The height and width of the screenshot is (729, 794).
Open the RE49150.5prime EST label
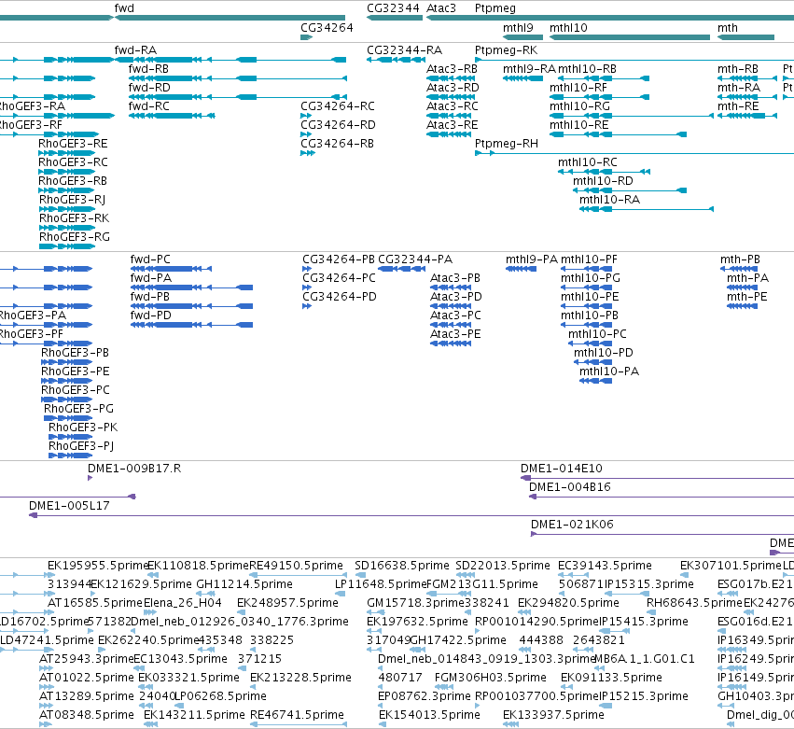(296, 566)
